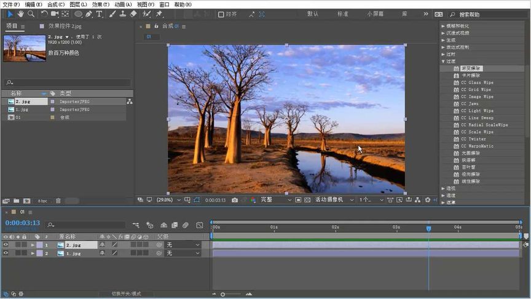Enable the 对齐 snapping checkbox
Image resolution: width=531 pixels, height=299 pixels.
(x=222, y=14)
